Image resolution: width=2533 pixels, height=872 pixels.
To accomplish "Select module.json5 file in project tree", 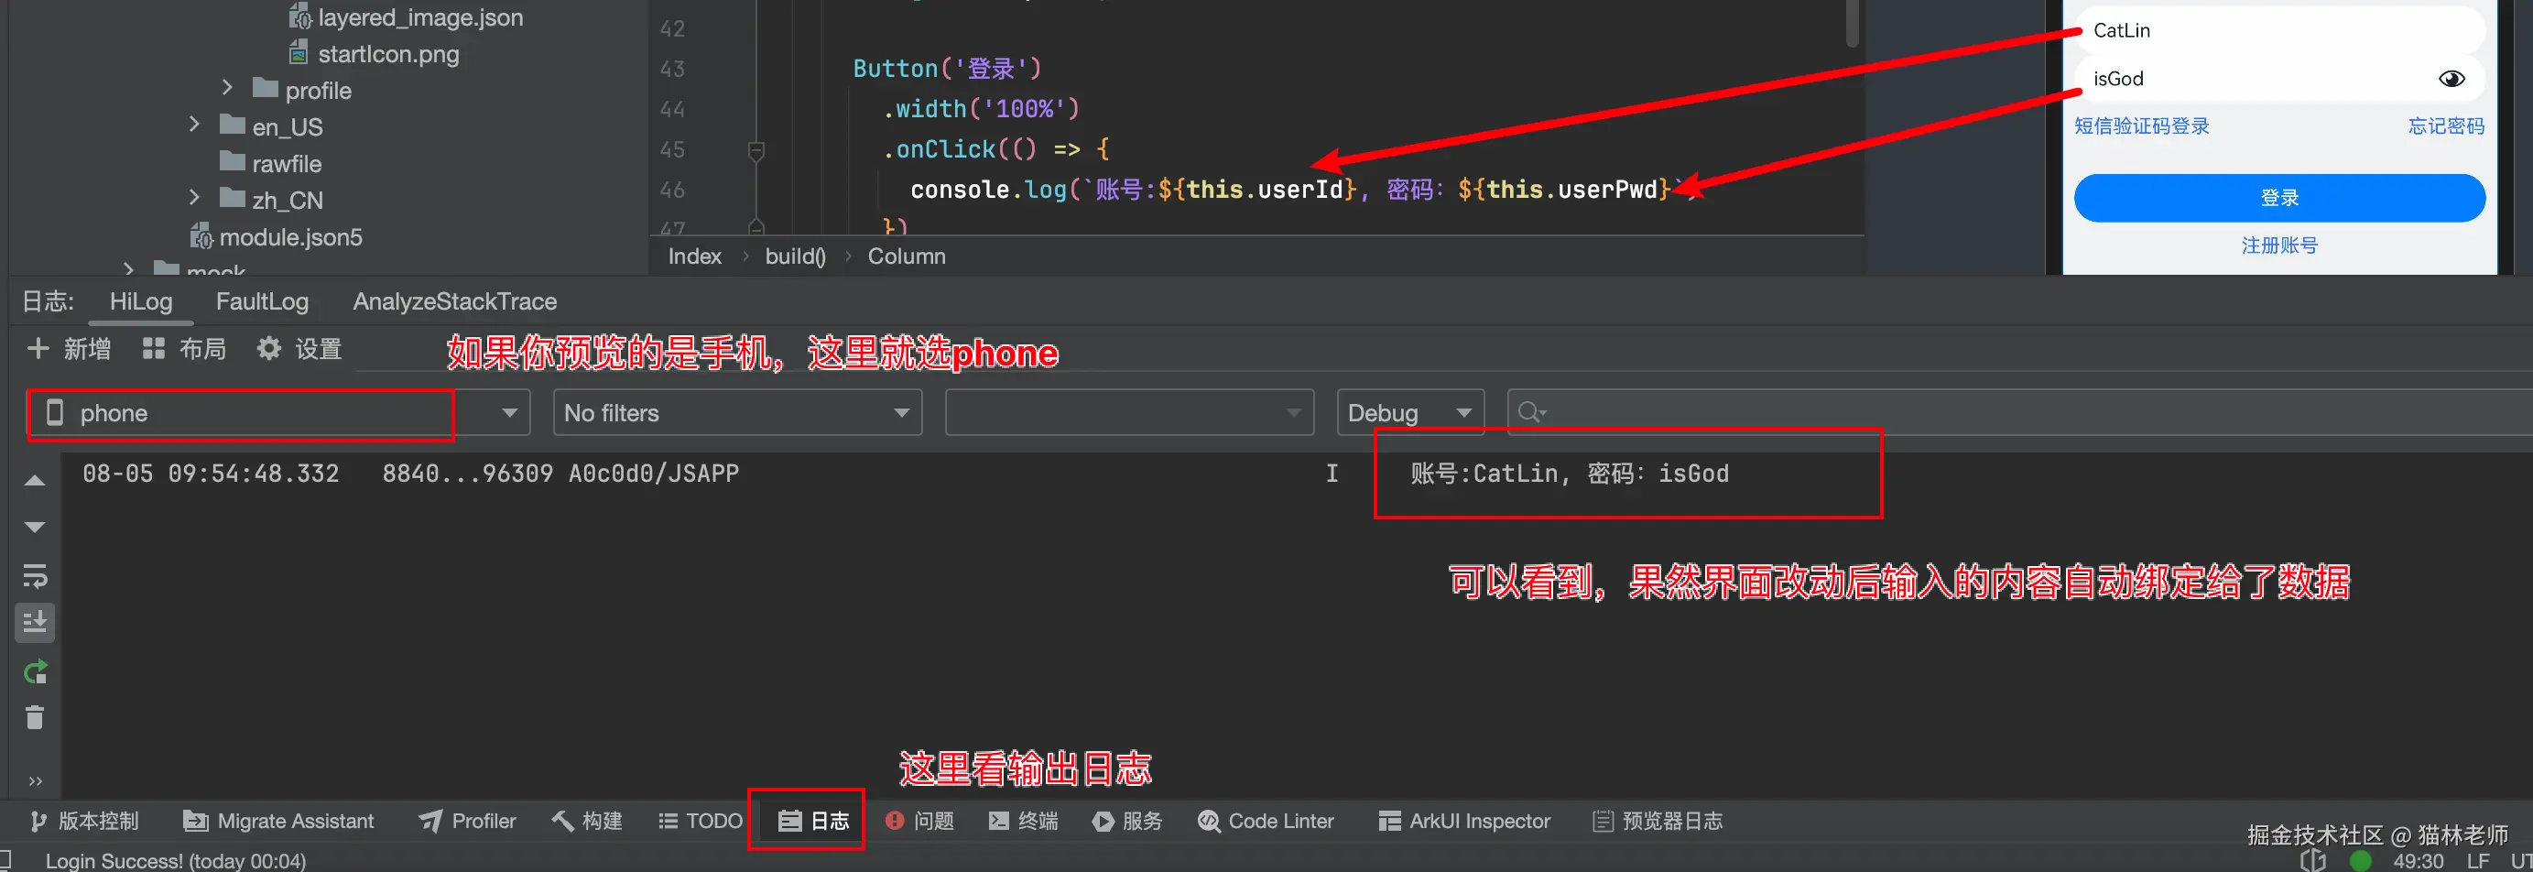I will point(277,237).
